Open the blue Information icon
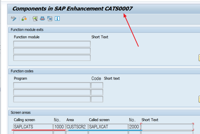Image resolution: width=200 pixels, height=134 pixels. point(57,19)
